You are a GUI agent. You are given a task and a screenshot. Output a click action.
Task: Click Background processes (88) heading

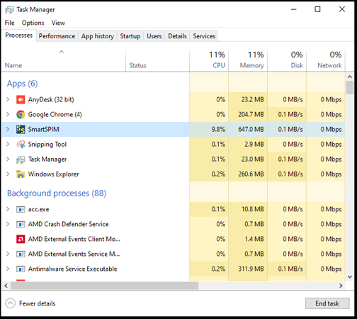57,194
